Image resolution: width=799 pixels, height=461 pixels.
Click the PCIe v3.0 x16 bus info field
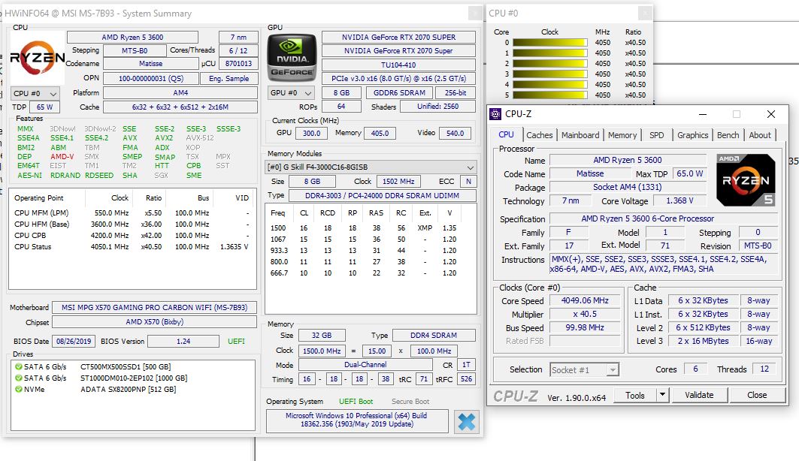398,78
